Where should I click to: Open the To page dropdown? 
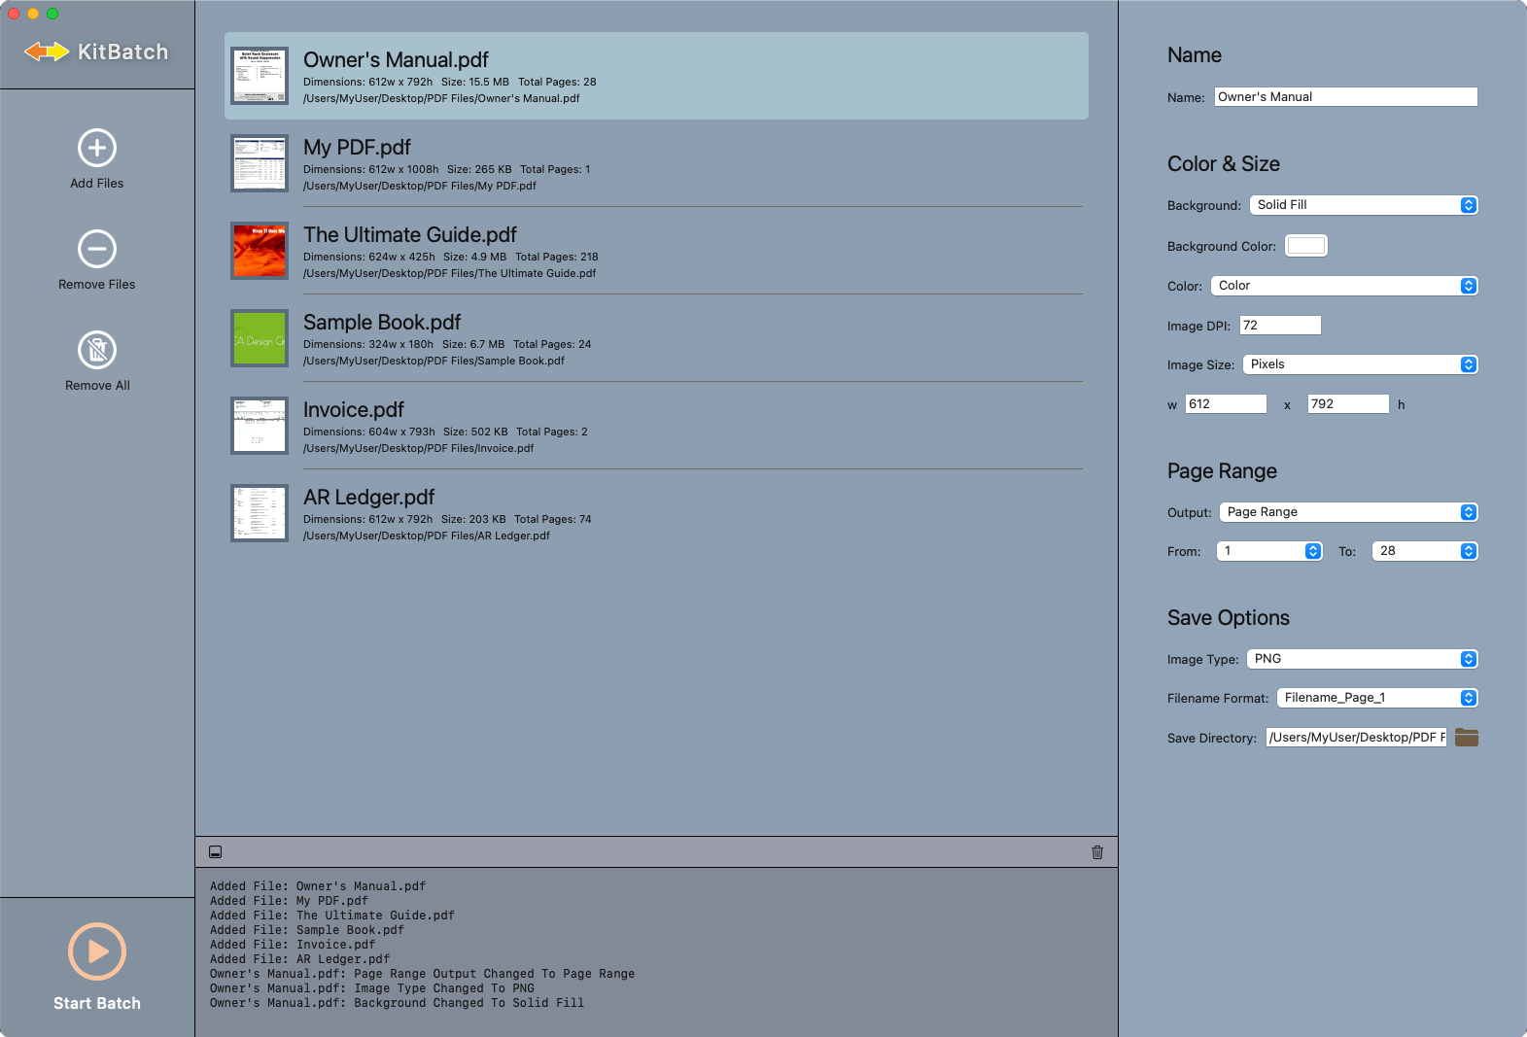point(1425,551)
